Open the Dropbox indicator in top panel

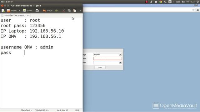coord(156,2)
